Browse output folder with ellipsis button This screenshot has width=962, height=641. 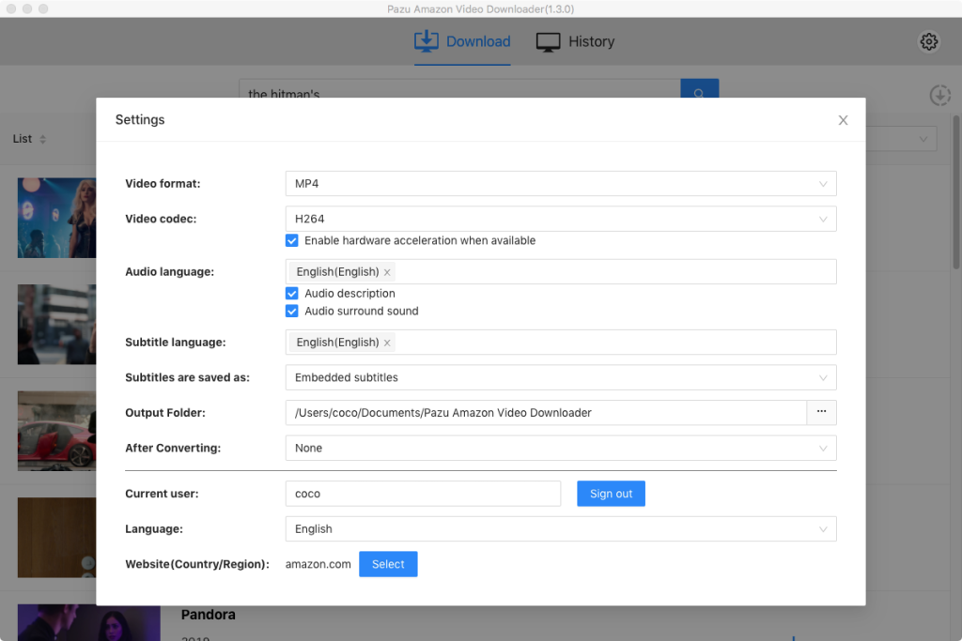tap(821, 412)
